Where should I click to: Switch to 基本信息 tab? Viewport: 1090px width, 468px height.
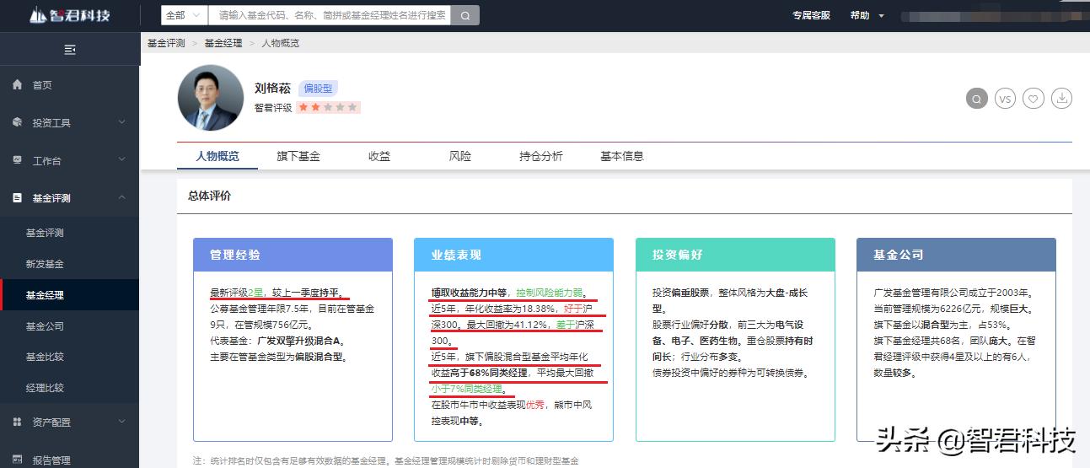click(x=622, y=156)
